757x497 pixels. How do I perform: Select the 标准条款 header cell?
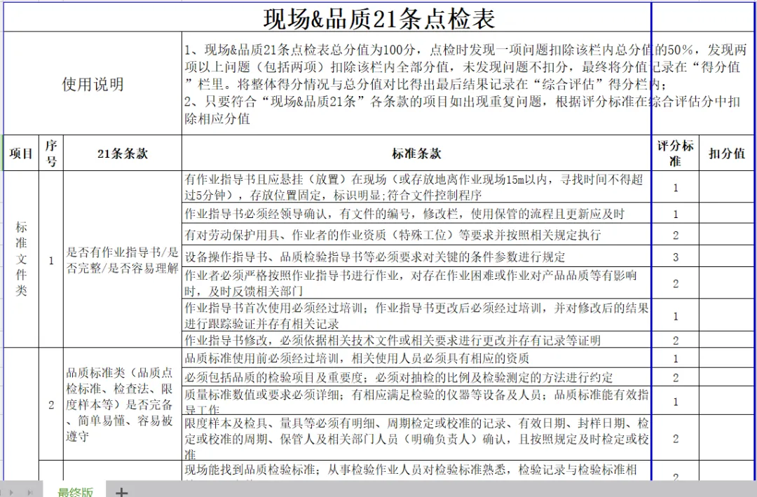[416, 153]
